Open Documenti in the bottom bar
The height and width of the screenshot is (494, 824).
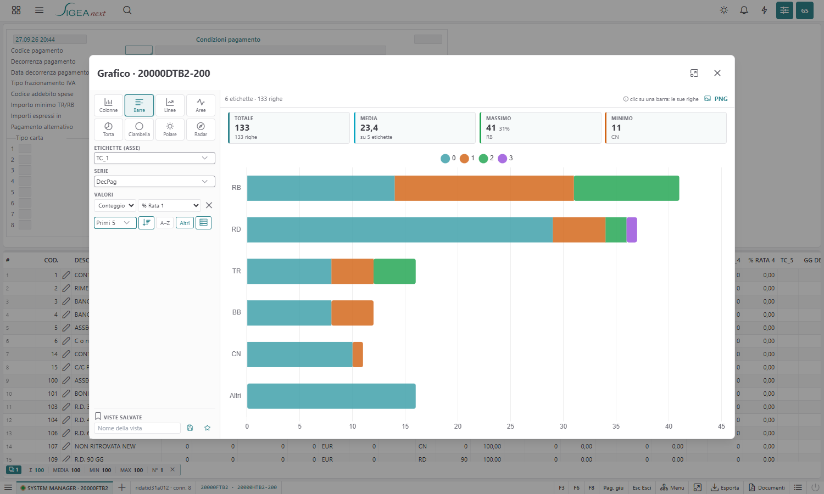click(767, 487)
